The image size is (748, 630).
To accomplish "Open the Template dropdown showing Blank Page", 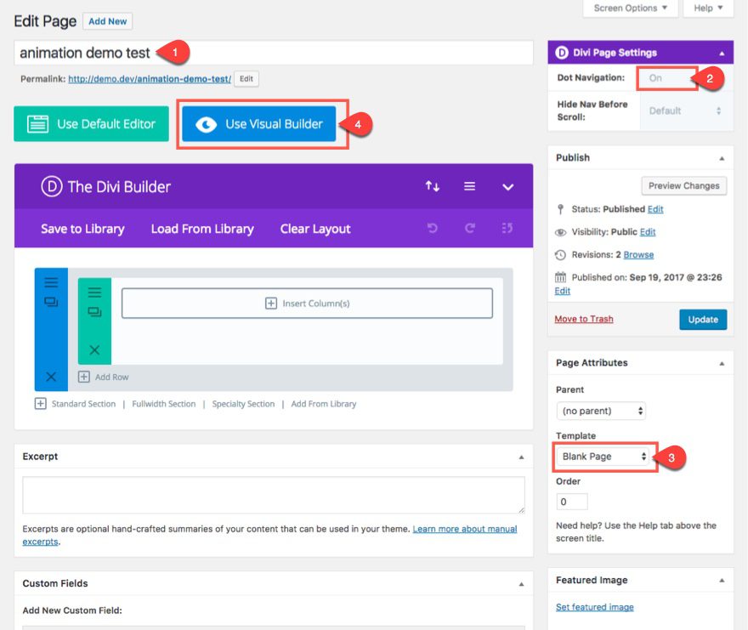I will (x=604, y=457).
